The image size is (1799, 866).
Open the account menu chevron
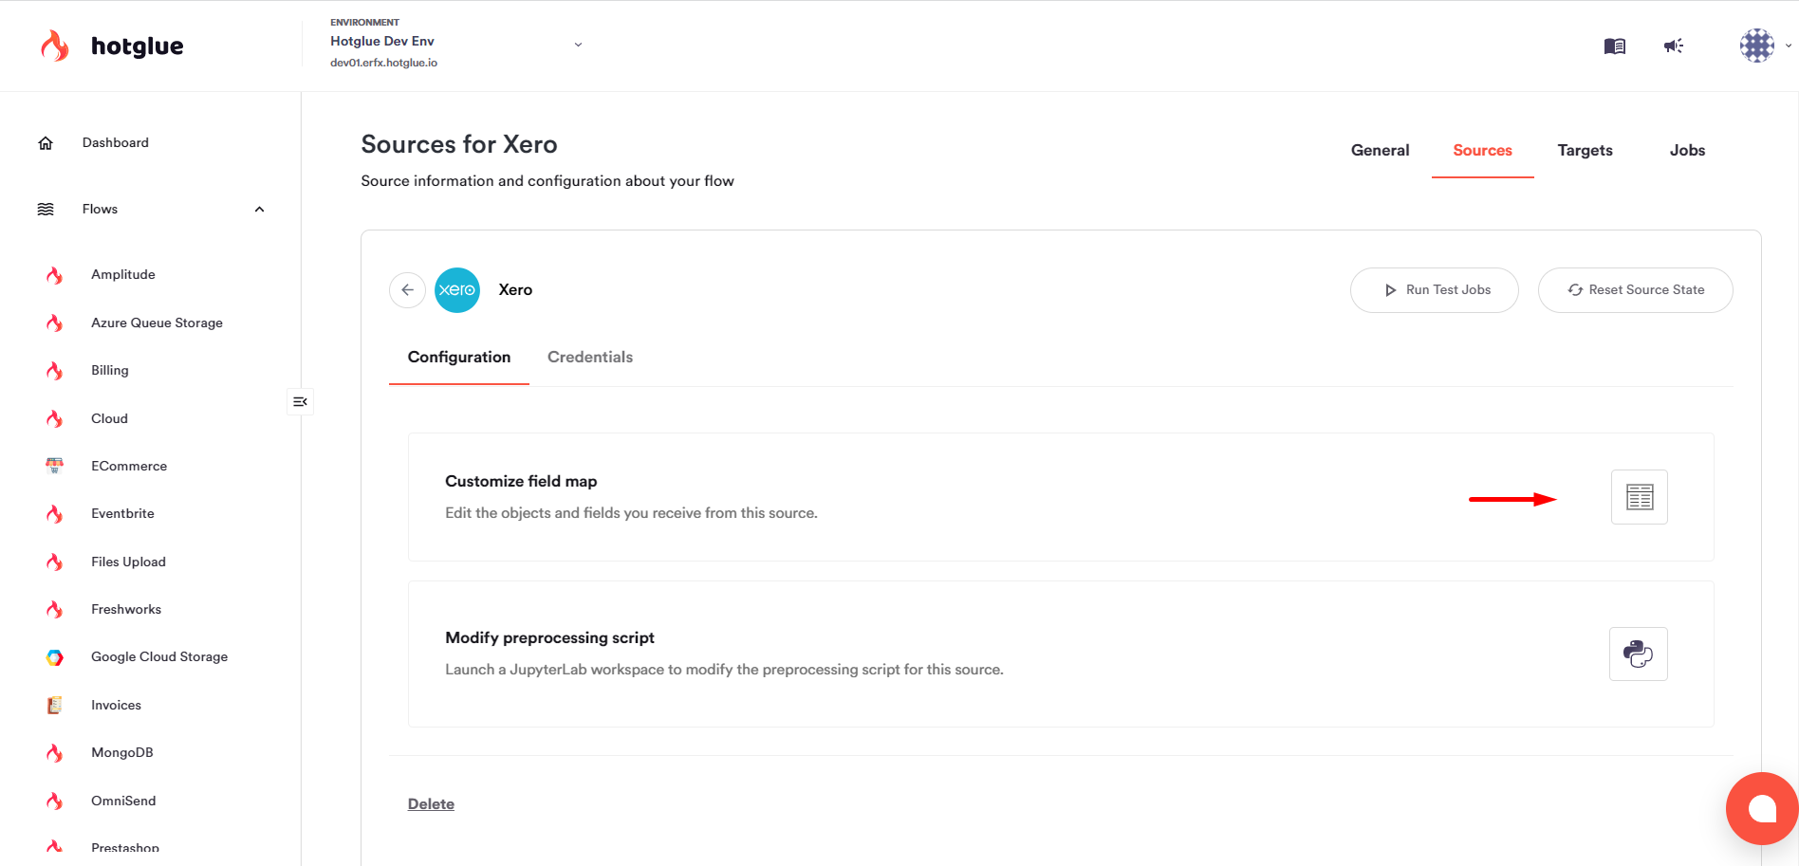1789,46
